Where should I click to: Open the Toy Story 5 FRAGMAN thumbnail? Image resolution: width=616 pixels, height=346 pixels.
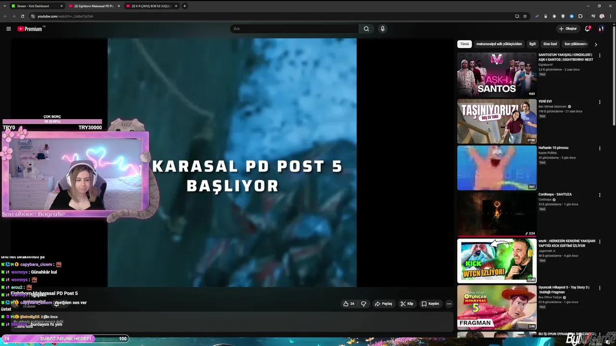497,308
